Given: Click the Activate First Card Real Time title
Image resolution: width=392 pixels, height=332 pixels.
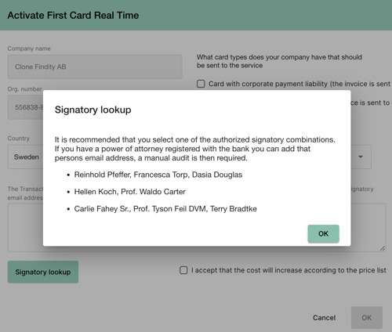Looking at the screenshot, I should [73, 15].
